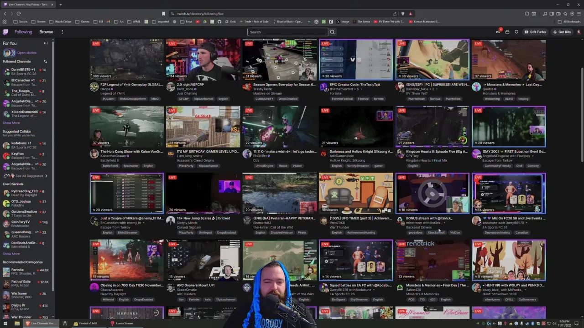Viewport: 584px width, 328px height.
Task: Open KayPies in Suggested Collabs
Action: pyautogui.click(x=27, y=156)
